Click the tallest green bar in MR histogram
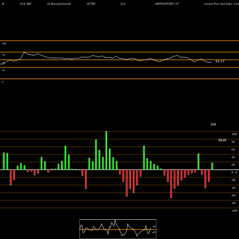239x239 pixels. pos(106,150)
